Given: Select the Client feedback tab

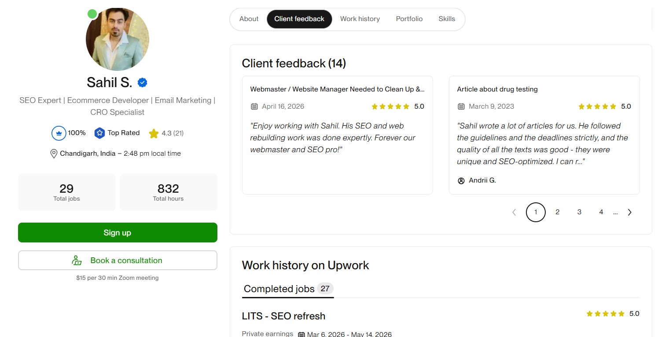Looking at the screenshot, I should 299,19.
